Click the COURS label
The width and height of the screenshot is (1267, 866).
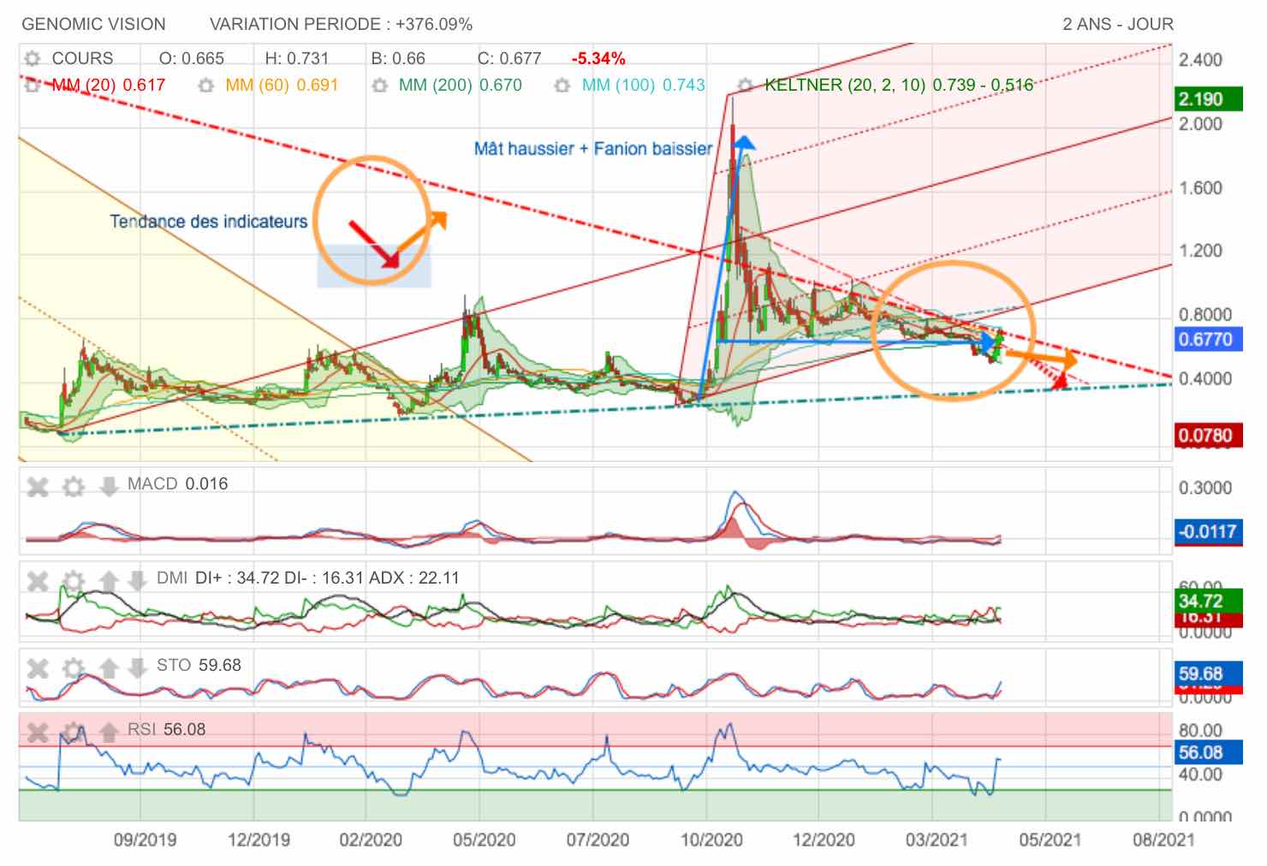click(82, 58)
